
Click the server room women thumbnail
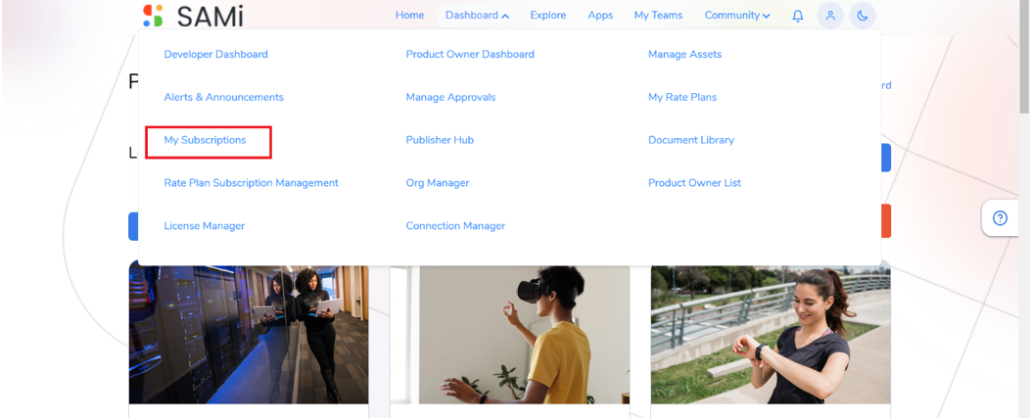[x=249, y=335]
